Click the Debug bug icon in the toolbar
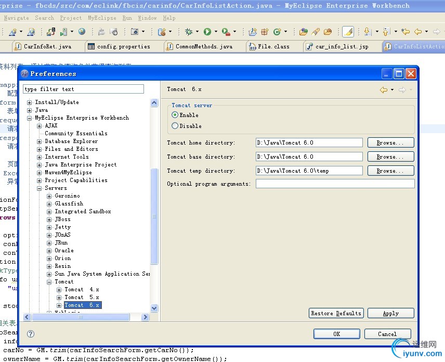This screenshot has height=362, width=445. [x=188, y=32]
